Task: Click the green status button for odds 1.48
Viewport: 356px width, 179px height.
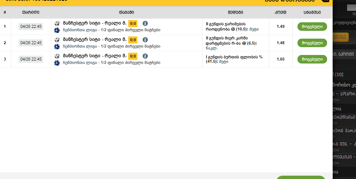Action: (312, 43)
